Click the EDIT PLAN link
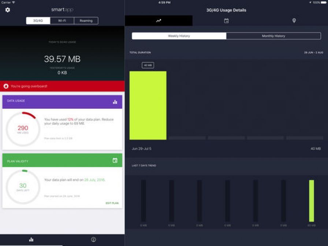Image resolution: width=328 pixels, height=246 pixels. (x=112, y=203)
